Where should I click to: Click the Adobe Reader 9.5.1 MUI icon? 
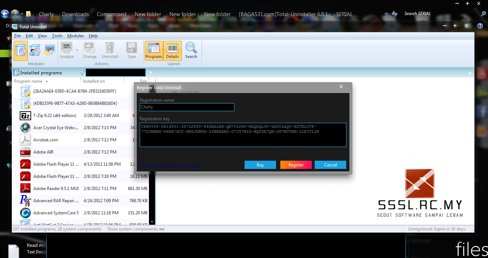[25, 189]
